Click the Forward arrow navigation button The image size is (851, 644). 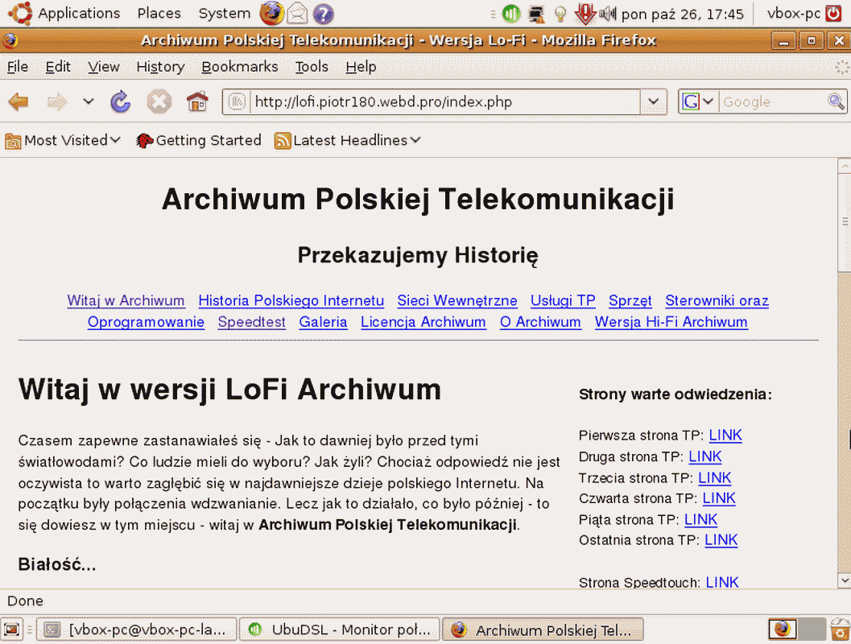(x=56, y=101)
